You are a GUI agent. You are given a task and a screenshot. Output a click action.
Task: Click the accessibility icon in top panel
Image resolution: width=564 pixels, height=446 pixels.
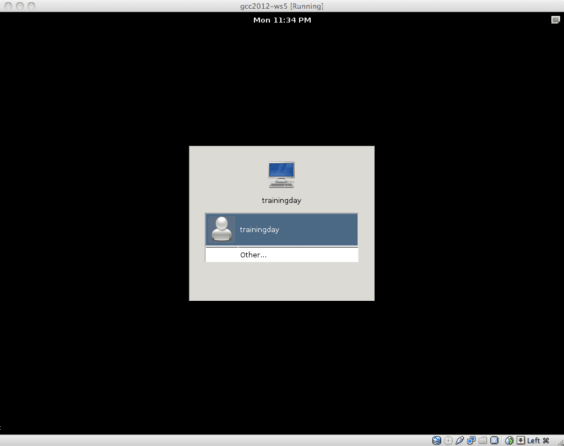[x=555, y=20]
